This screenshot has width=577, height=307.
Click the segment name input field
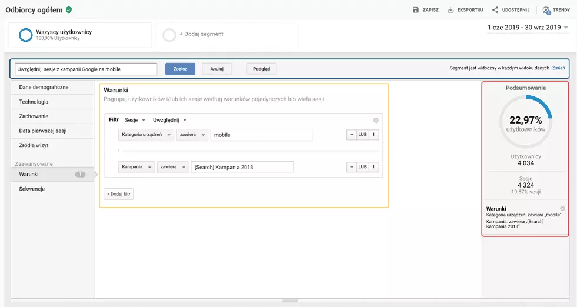point(86,69)
